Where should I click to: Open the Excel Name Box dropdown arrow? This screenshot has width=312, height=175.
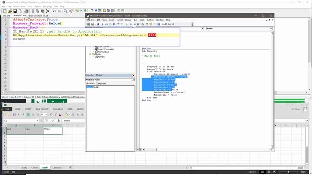click(x=37, y=121)
